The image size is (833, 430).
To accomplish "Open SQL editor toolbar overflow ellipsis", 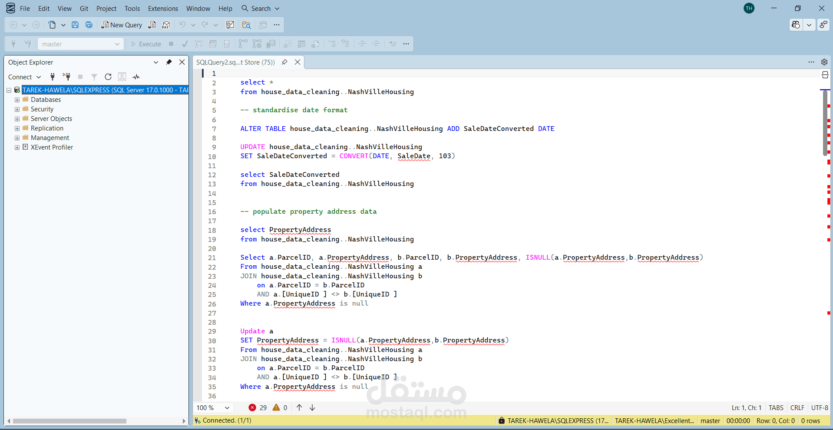I will click(406, 44).
